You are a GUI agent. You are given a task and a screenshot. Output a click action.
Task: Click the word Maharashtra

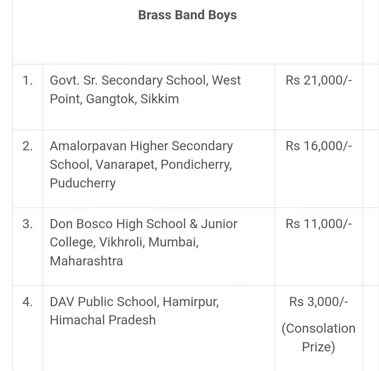tap(86, 261)
